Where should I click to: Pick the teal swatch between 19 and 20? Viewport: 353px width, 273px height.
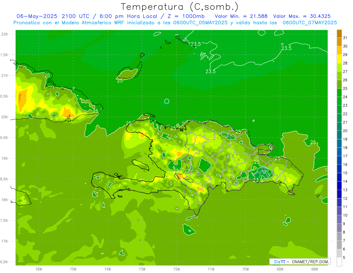click(339, 135)
